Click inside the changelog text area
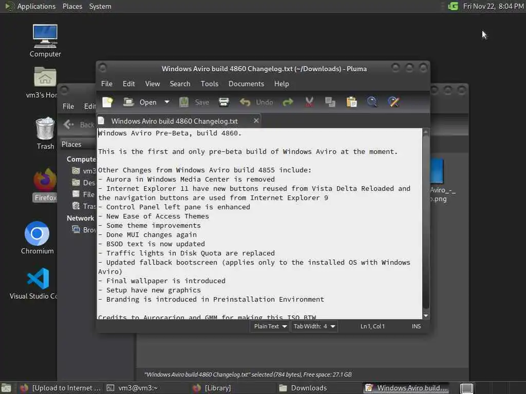 (x=259, y=224)
